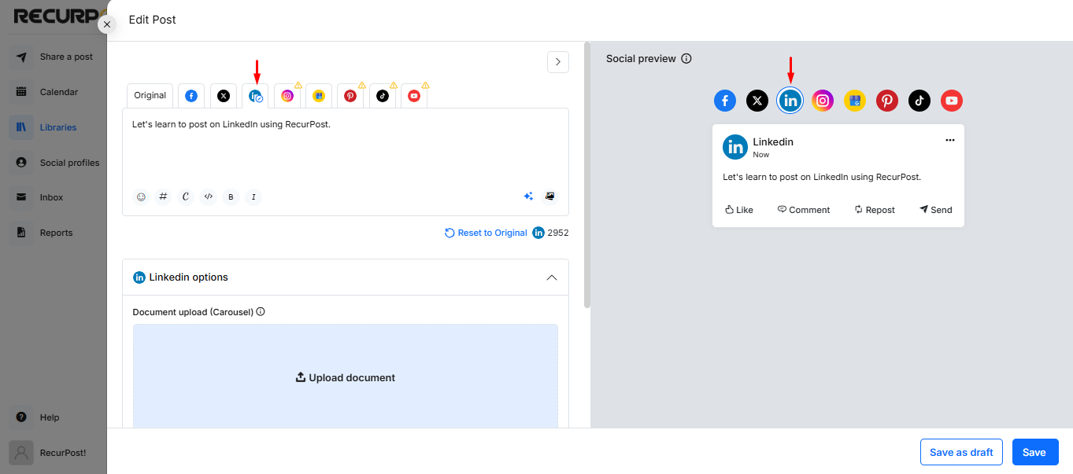Open the cursive font style icon
The width and height of the screenshot is (1073, 474).
186,197
